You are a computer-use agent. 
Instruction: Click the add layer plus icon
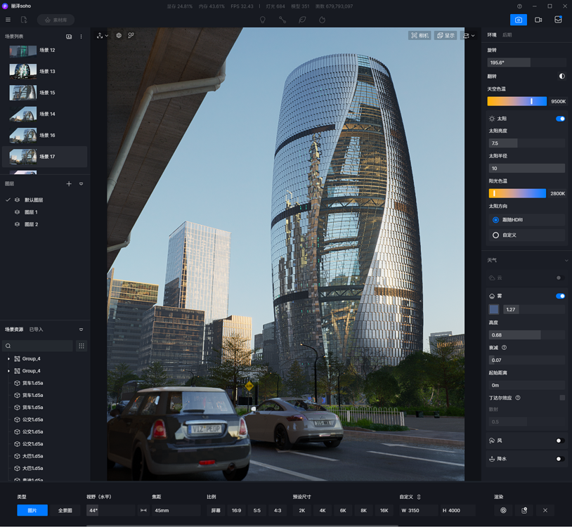click(x=69, y=184)
